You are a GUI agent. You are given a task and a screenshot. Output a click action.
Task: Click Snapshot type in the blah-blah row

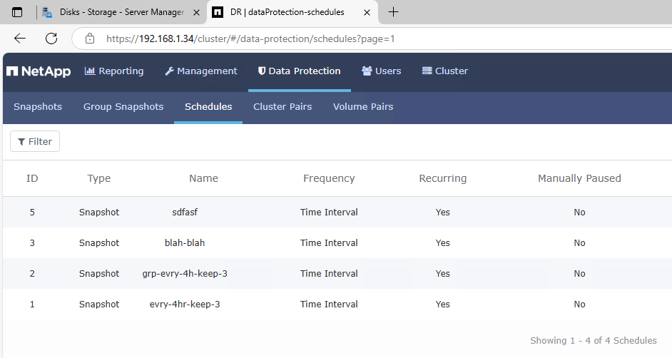pyautogui.click(x=99, y=242)
